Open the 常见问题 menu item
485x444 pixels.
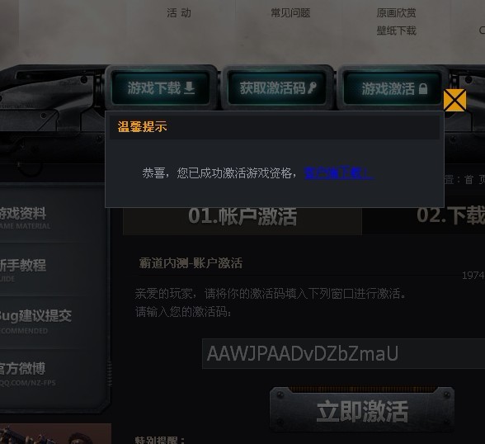tap(290, 12)
